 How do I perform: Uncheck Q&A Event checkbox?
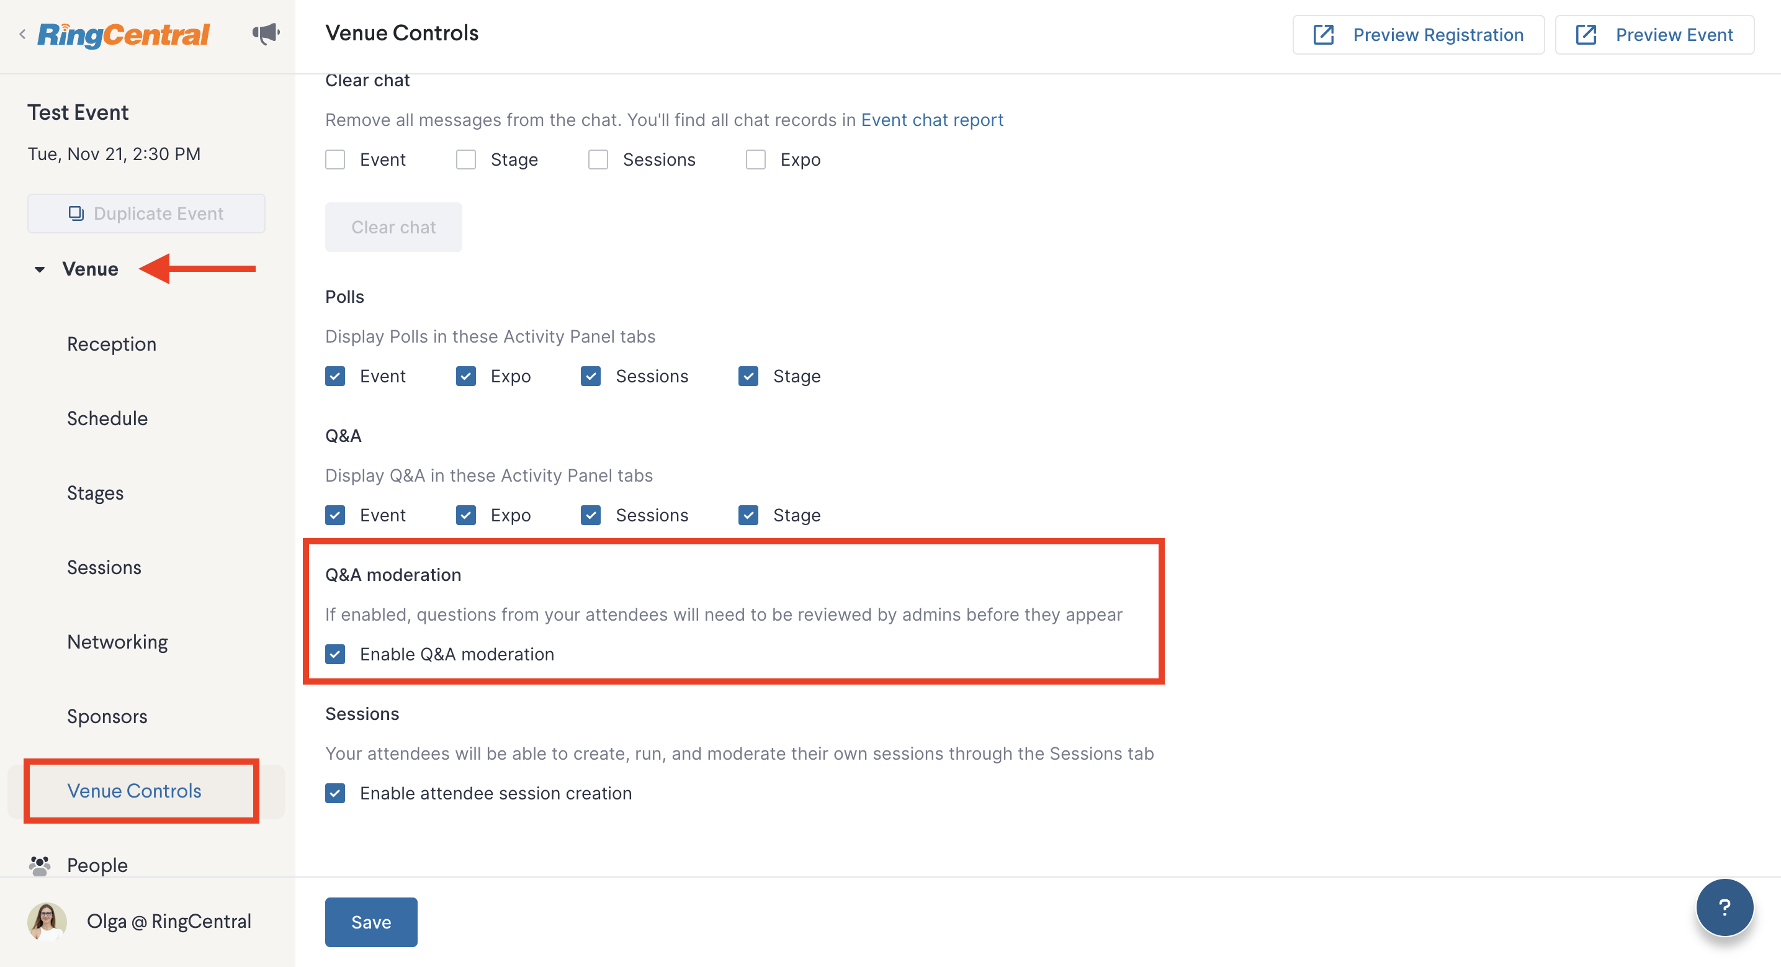[335, 515]
